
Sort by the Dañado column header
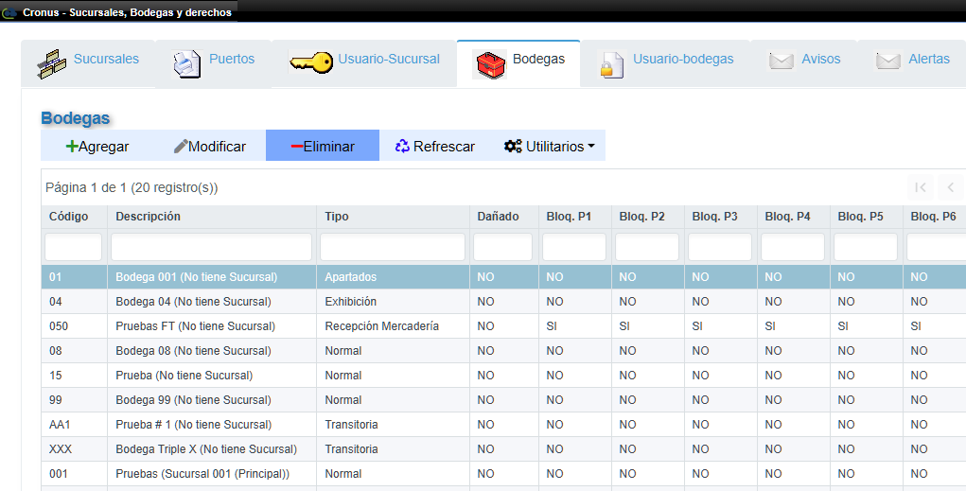(498, 217)
